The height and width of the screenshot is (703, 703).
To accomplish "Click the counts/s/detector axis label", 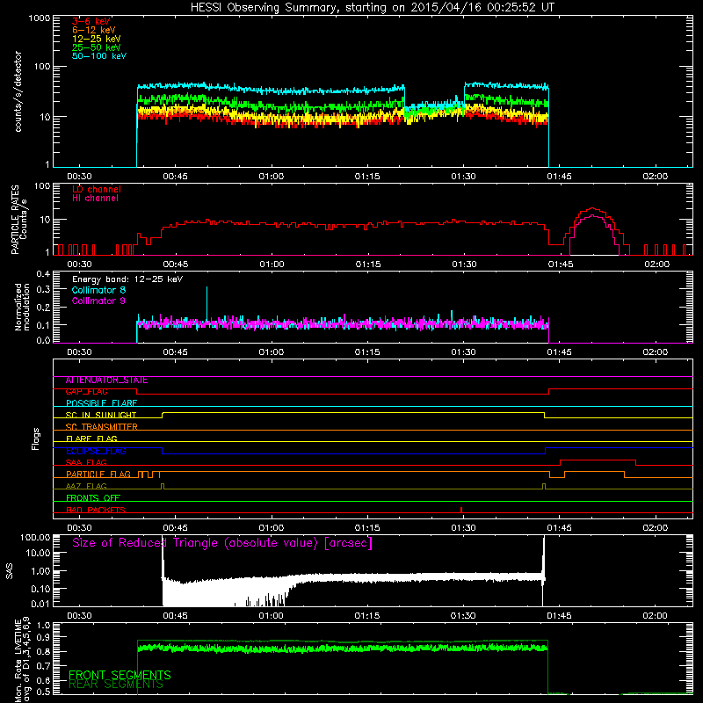I will (x=18, y=91).
